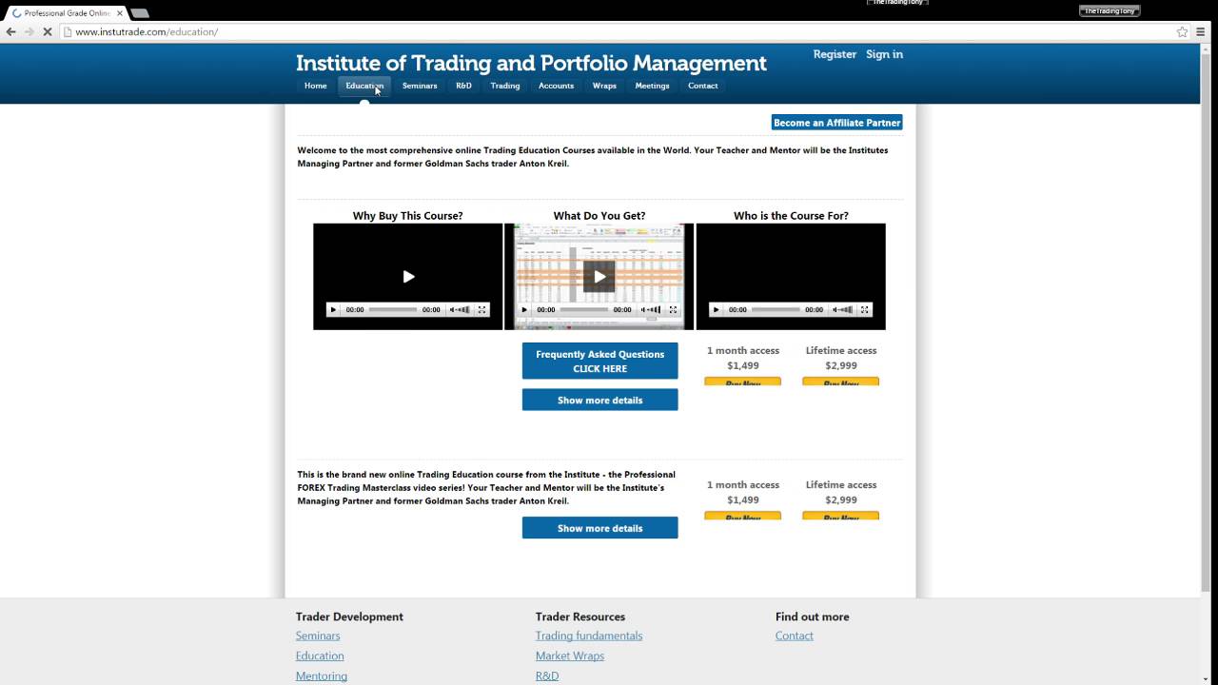Viewport: 1218px width, 685px height.
Task: Fullscreen the 'Why Buy This Course?' video
Action: (482, 309)
